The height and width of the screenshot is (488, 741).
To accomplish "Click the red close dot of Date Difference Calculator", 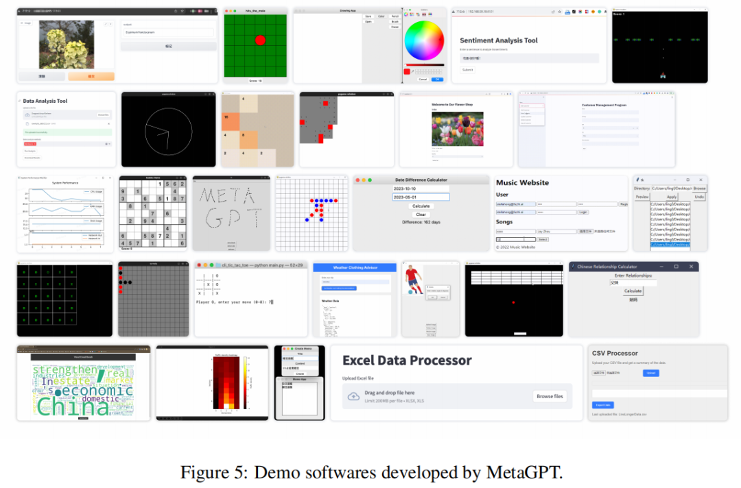I will pyautogui.click(x=357, y=180).
